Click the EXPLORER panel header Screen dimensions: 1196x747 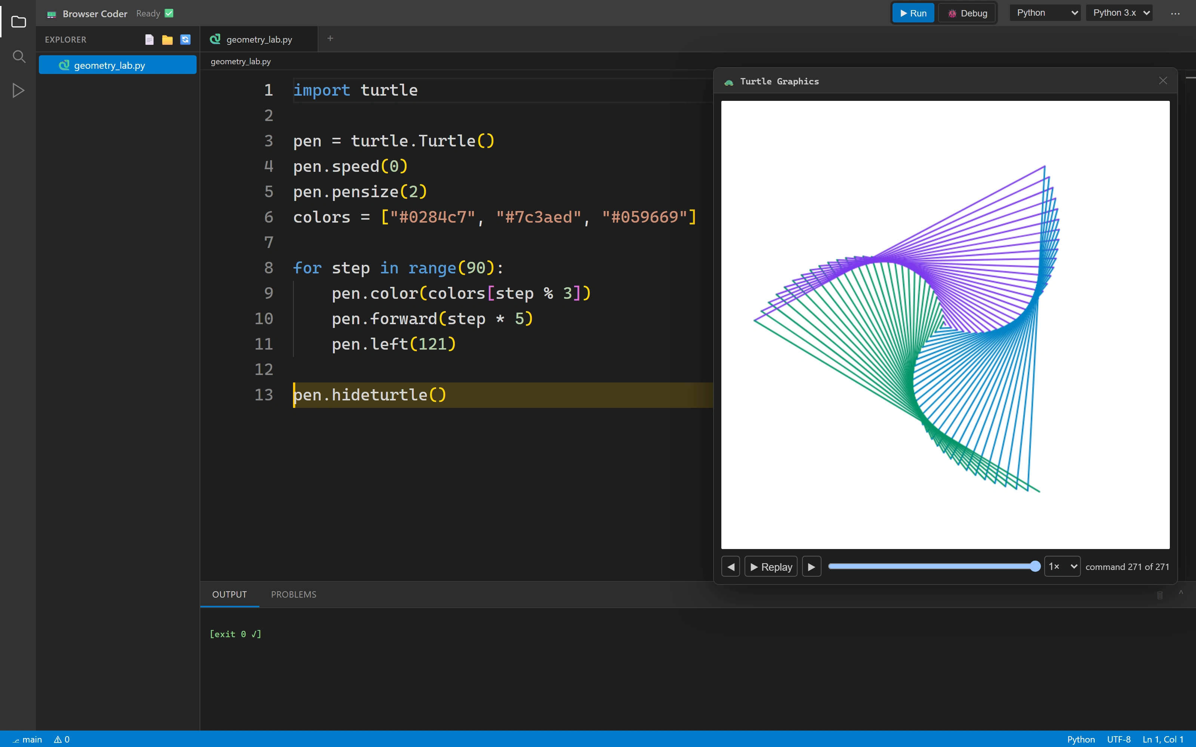[x=65, y=40]
